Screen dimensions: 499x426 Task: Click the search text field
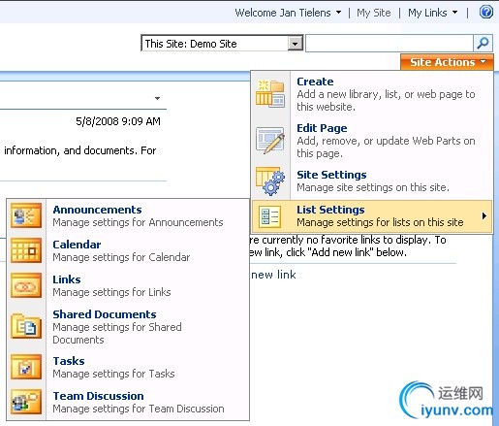coord(390,43)
